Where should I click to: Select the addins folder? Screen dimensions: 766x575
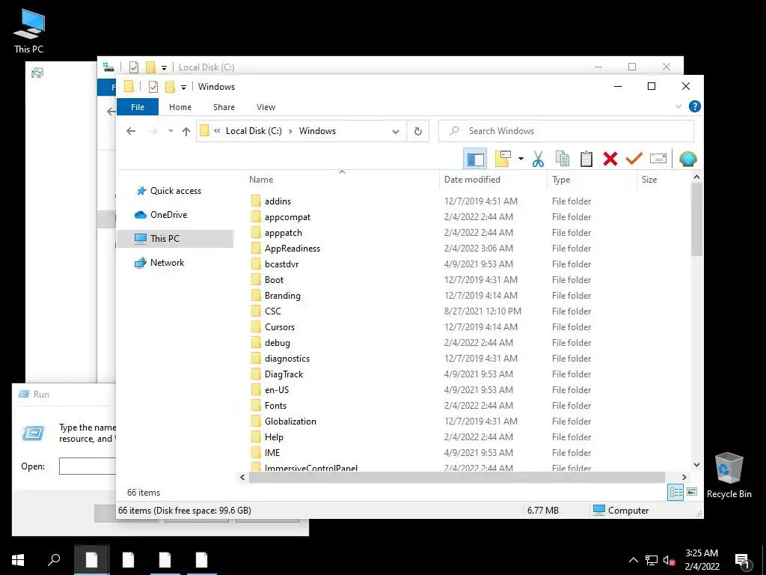278,201
